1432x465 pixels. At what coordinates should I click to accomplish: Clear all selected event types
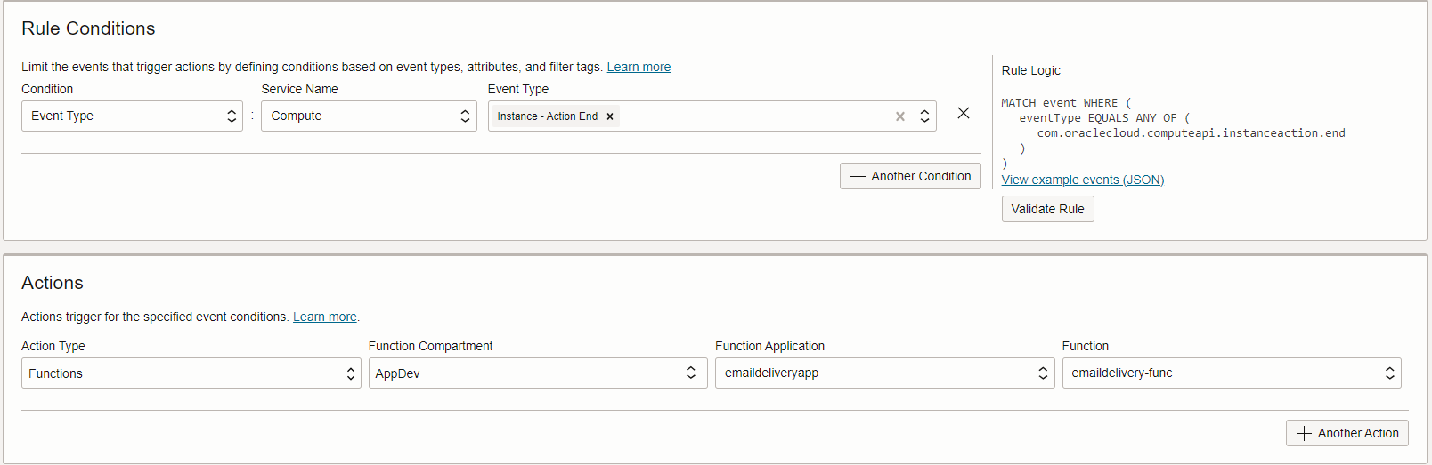900,116
